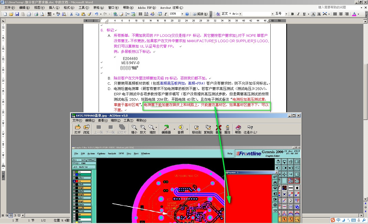Image resolution: width=368 pixels, height=224 pixels.
Task: Paste from clipboard icon in Word toolbar
Action: tap(83, 14)
